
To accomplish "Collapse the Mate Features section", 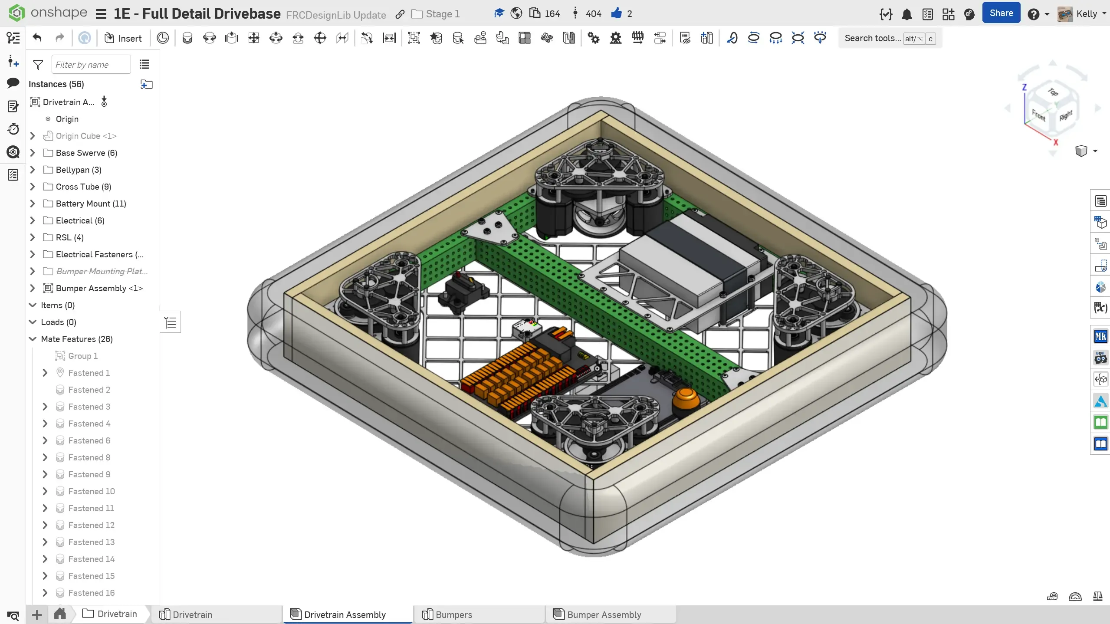I will (33, 339).
